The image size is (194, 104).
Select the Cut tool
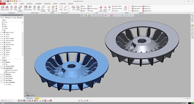coord(73,8)
